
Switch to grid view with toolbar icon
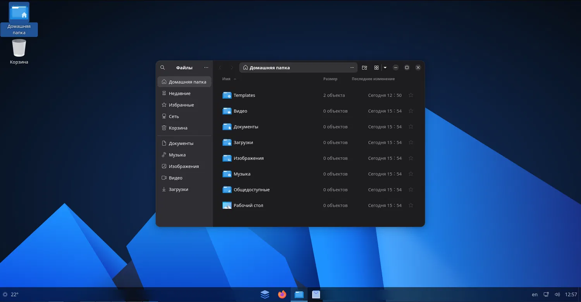point(376,67)
